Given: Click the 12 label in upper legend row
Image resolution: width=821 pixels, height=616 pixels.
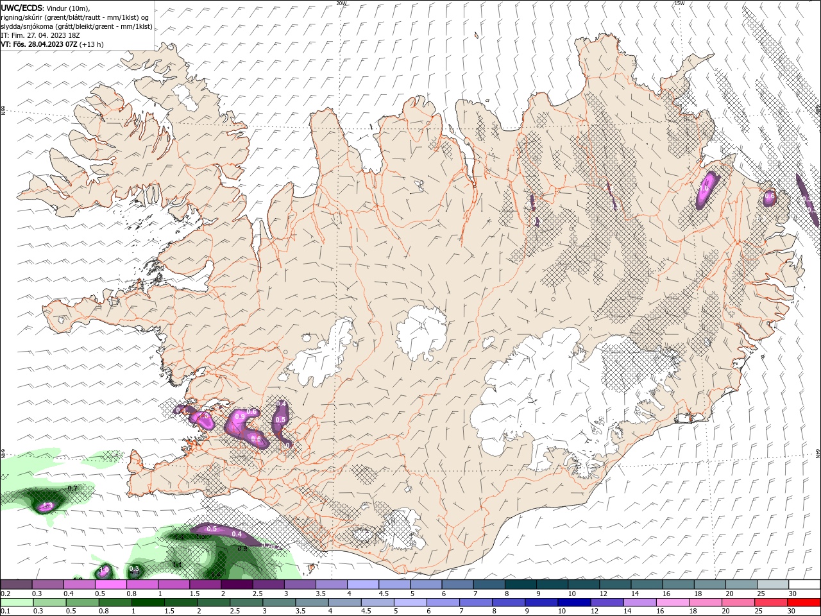Looking at the screenshot, I should click(602, 594).
